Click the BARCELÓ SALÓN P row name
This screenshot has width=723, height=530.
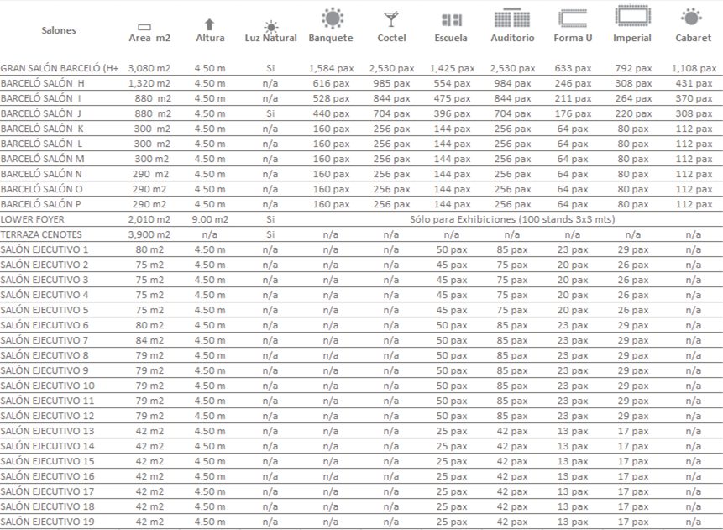tap(41, 204)
